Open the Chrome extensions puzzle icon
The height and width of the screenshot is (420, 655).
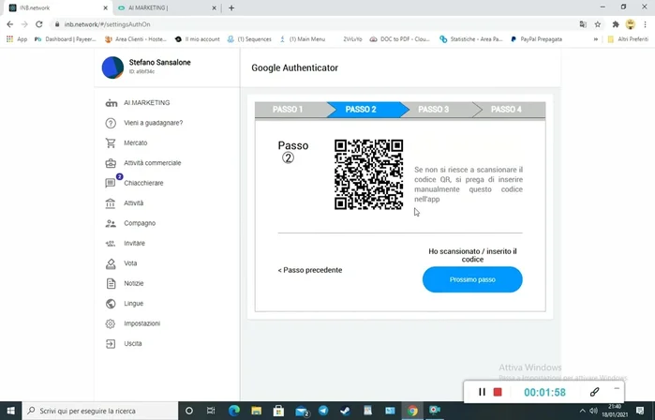[x=616, y=24]
